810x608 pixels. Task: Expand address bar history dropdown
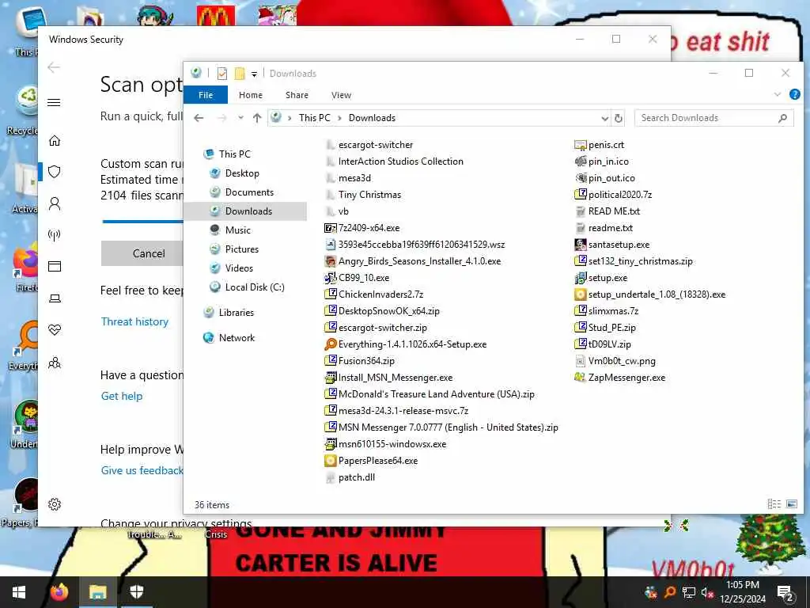click(605, 119)
